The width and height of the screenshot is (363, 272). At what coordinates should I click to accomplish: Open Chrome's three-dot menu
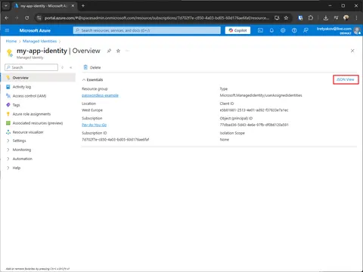pos(356,18)
